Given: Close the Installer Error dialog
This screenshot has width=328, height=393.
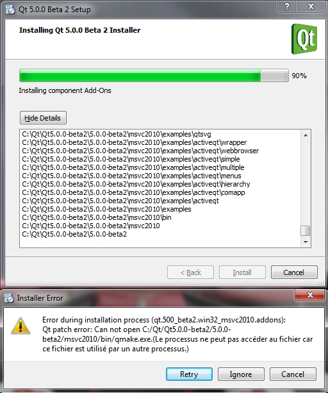Looking at the screenshot, I should (310, 295).
